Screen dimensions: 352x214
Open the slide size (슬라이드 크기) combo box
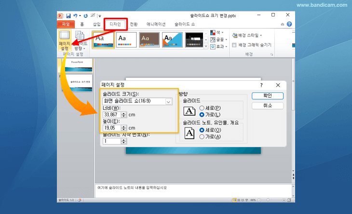pyautogui.click(x=137, y=101)
